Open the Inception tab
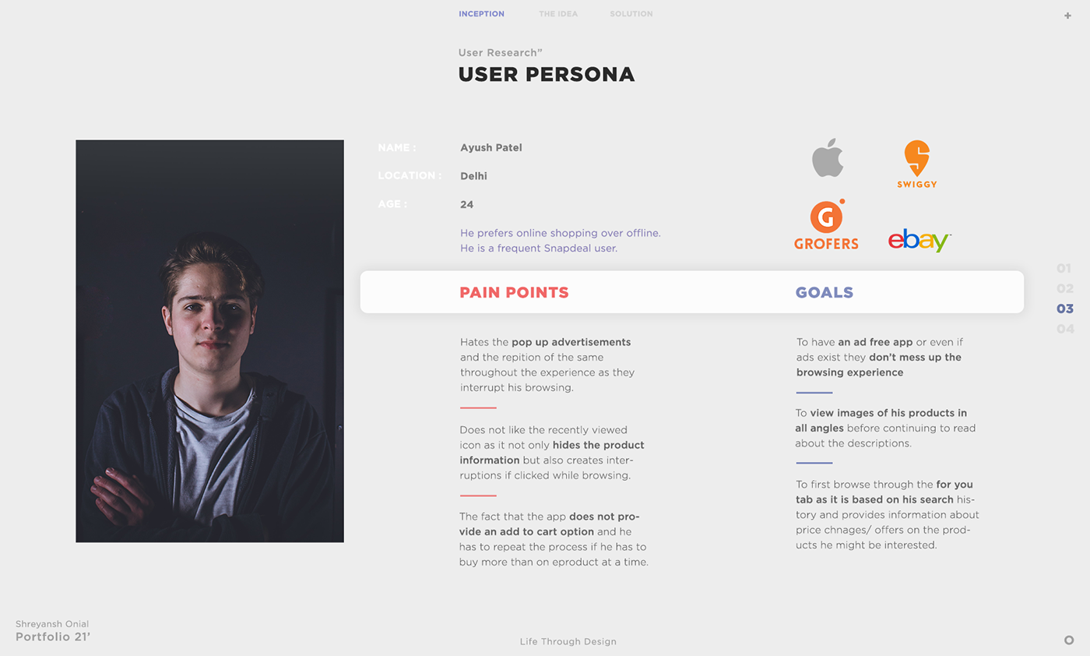The image size is (1090, 656). point(481,14)
